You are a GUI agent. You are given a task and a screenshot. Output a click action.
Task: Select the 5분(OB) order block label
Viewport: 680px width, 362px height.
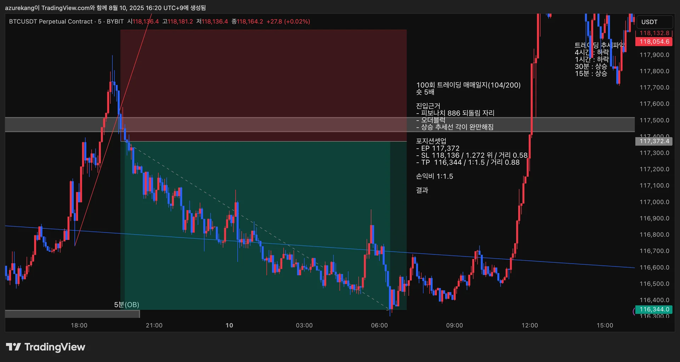pos(126,305)
